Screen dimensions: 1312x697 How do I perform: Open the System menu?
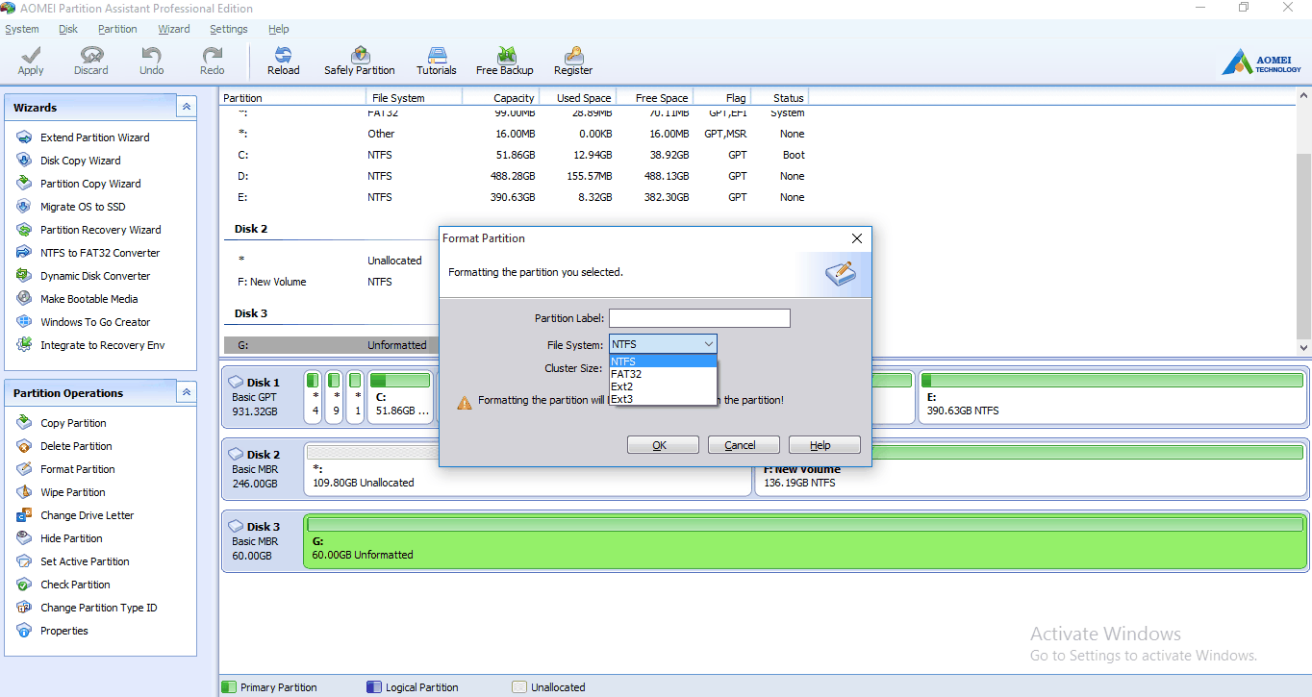(x=22, y=29)
